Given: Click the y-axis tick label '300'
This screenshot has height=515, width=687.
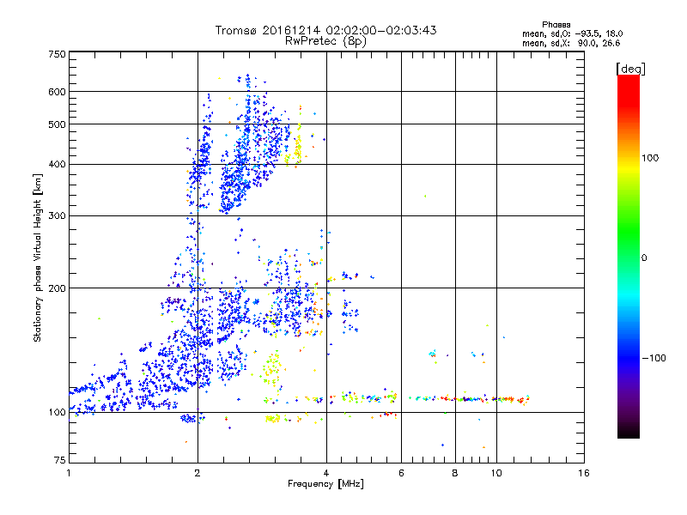Looking at the screenshot, I should click(x=58, y=216).
